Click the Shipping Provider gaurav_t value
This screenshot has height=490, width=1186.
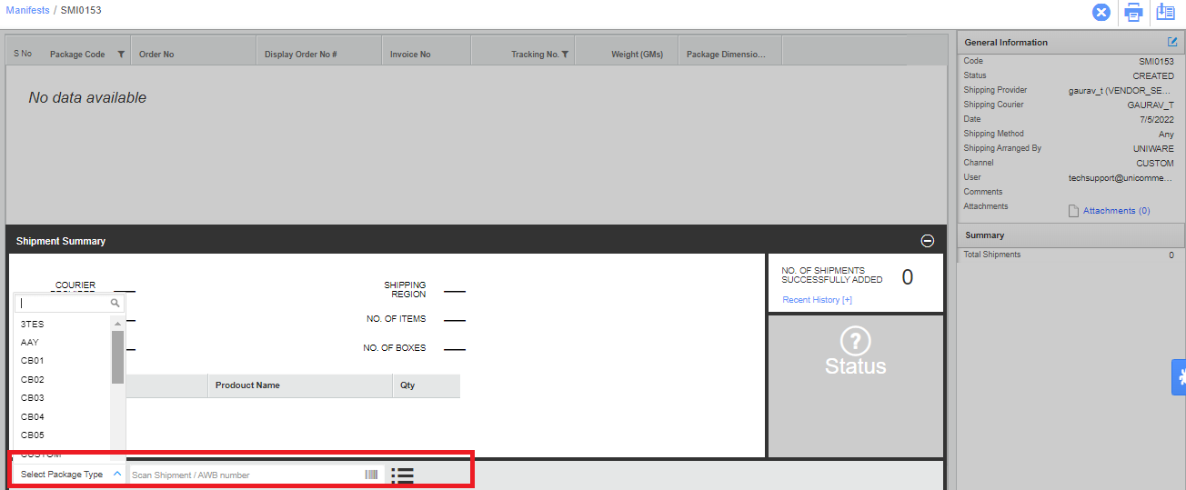(1121, 90)
